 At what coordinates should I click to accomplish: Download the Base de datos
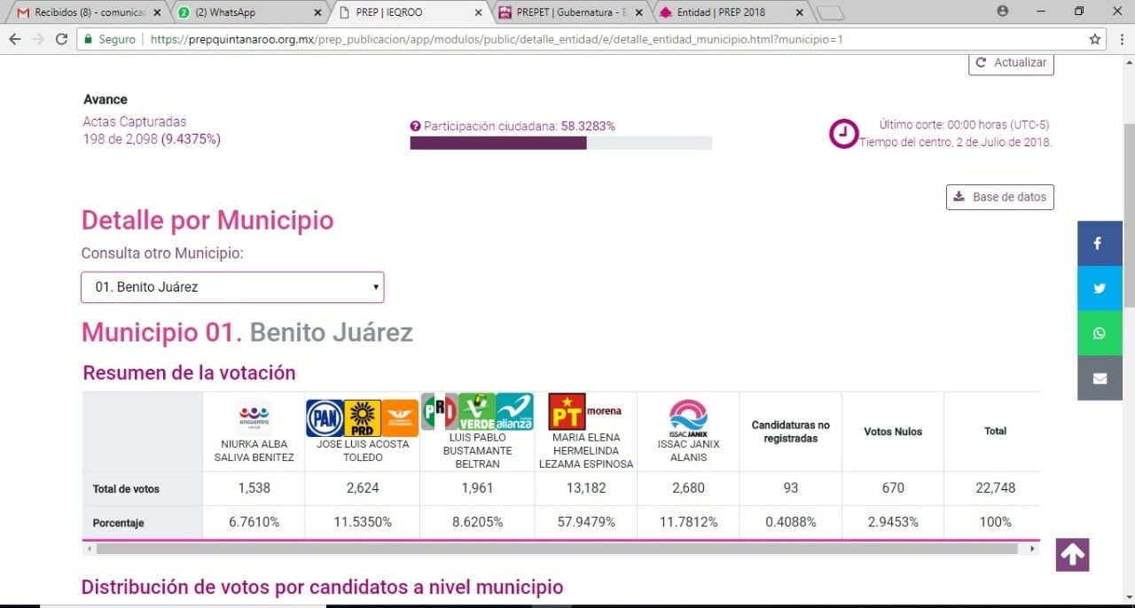point(999,197)
